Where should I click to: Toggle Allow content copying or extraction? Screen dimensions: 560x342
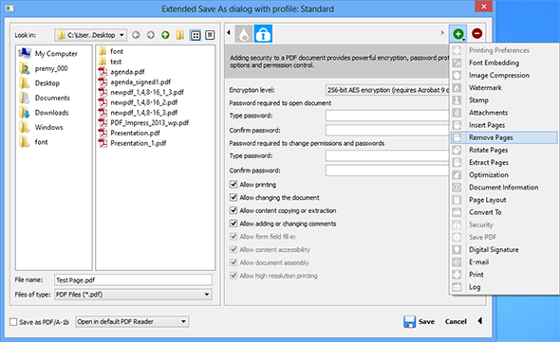(233, 210)
